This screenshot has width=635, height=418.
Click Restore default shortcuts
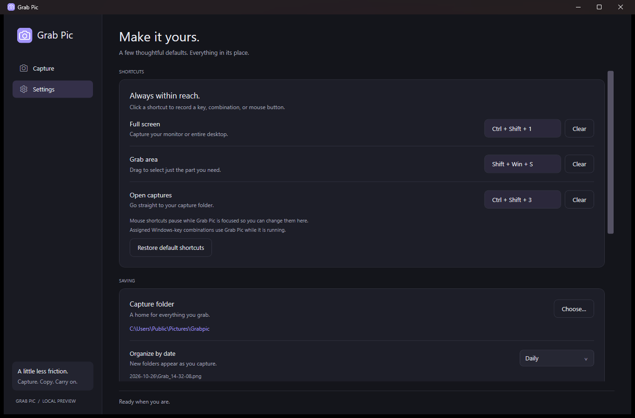click(171, 248)
